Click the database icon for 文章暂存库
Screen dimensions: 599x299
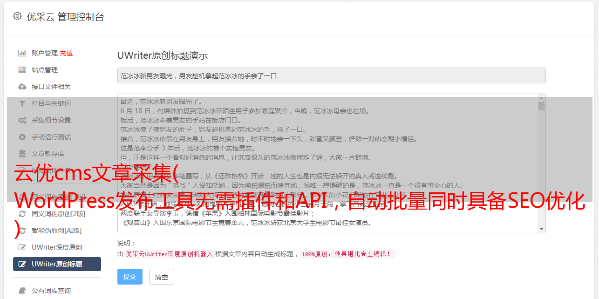pos(22,154)
